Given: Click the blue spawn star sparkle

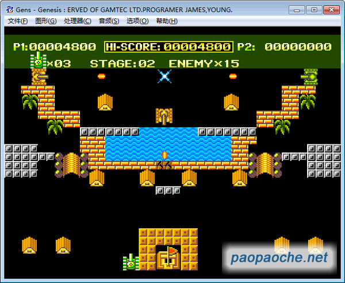Looking at the screenshot, I should click(x=164, y=77).
